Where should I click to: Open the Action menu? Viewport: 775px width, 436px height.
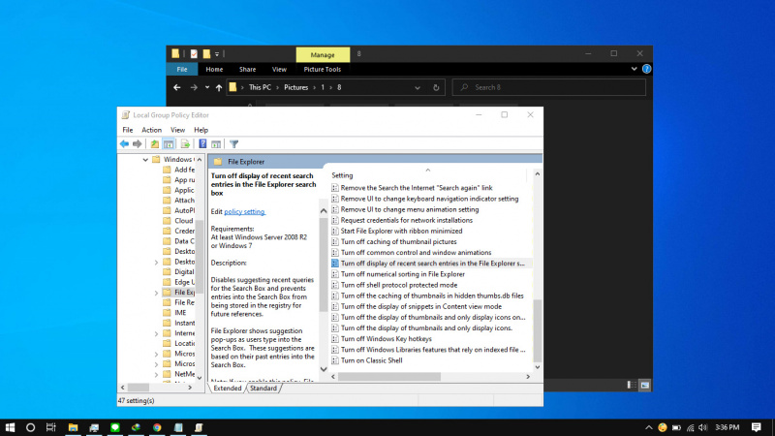point(151,130)
